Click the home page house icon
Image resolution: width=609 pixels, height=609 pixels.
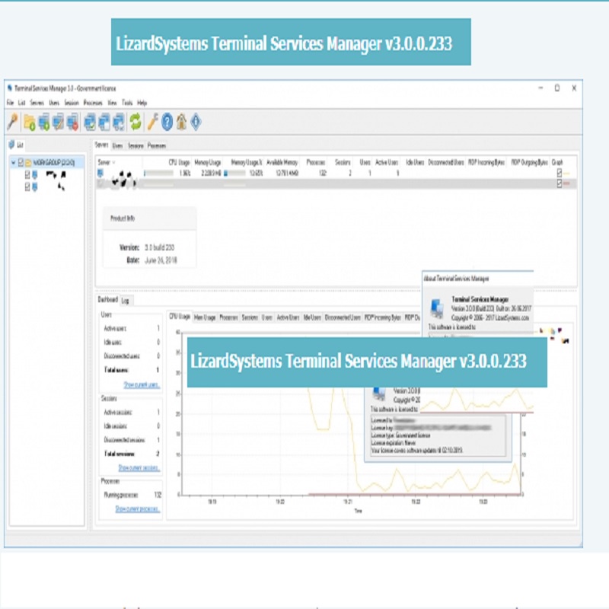point(181,122)
